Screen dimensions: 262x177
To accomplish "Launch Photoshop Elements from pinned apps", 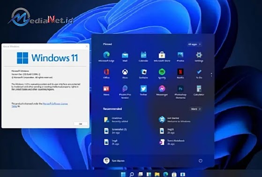I will pos(180,92).
